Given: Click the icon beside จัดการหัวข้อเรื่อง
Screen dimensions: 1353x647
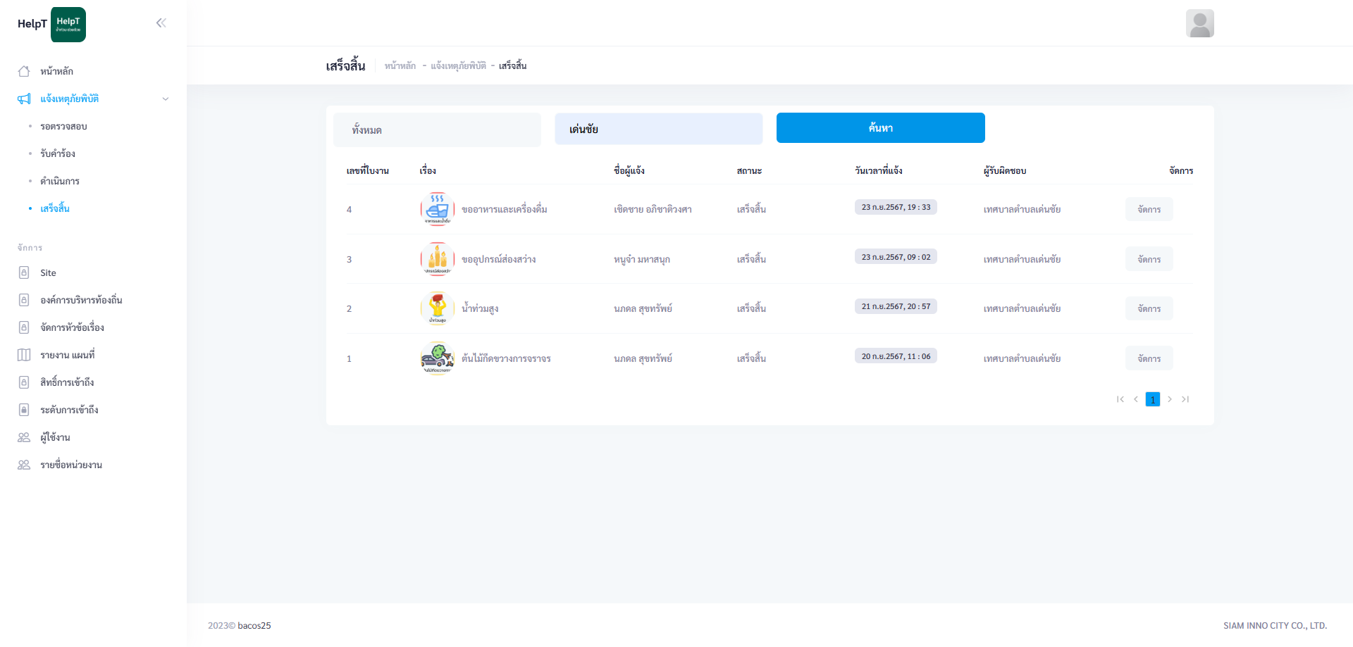Looking at the screenshot, I should point(24,327).
